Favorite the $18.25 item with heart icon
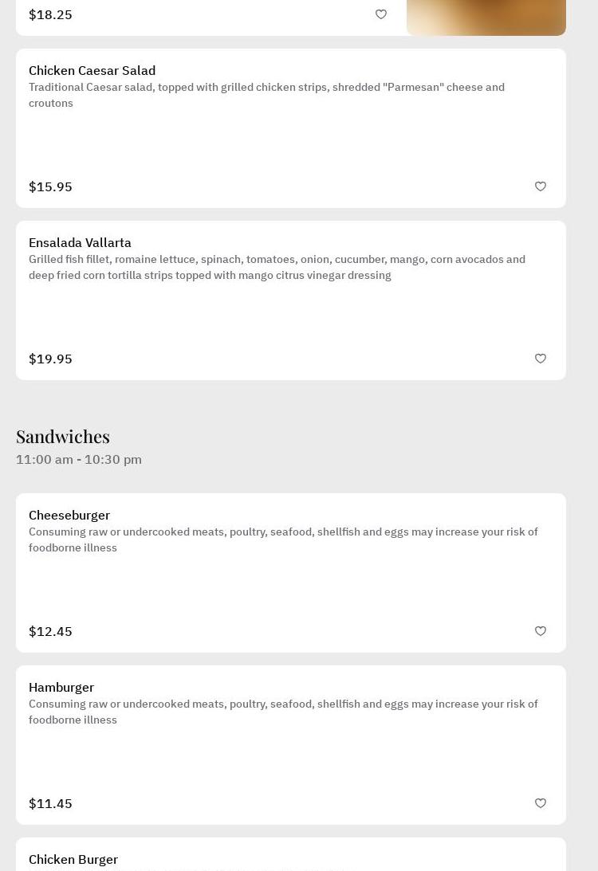Screen dimensions: 598x871 [x=381, y=14]
